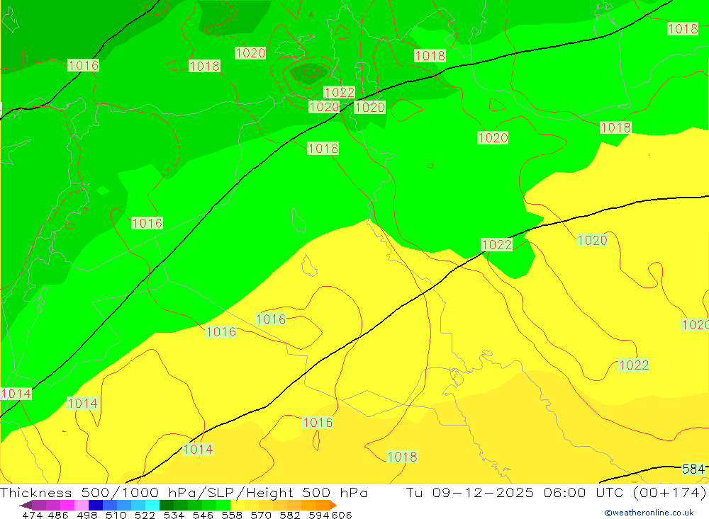Image resolution: width=709 pixels, height=519 pixels.
Task: Select the darkest green legend swatch
Action: click(167, 505)
